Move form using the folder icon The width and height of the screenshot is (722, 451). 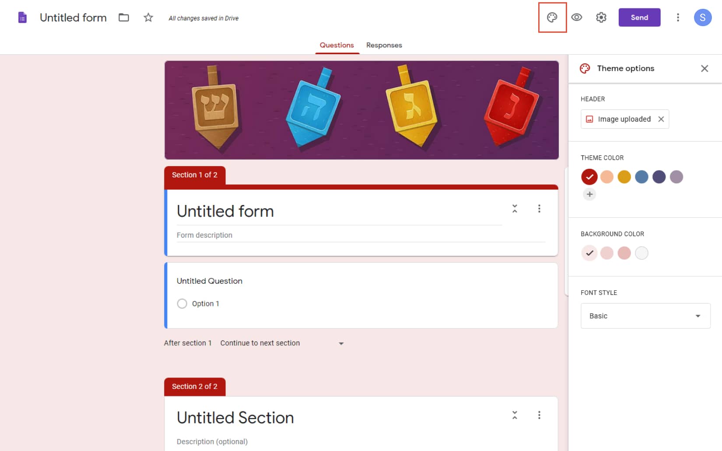(123, 17)
